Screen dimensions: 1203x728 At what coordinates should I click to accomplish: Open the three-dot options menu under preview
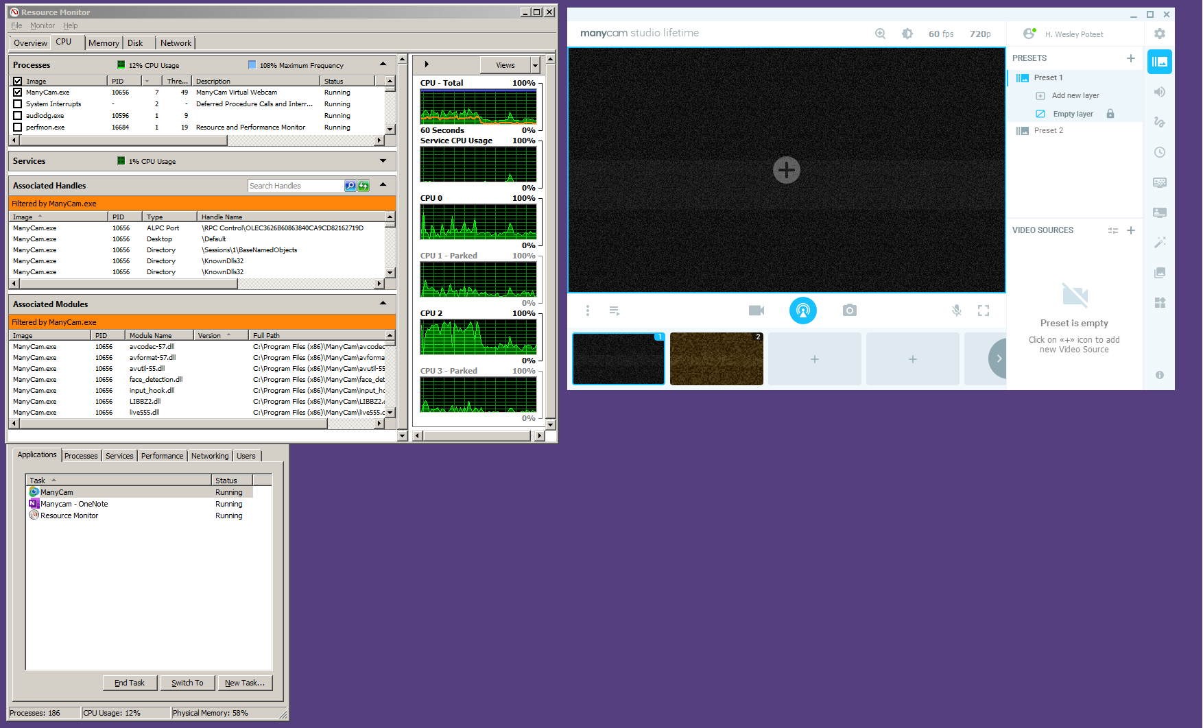coord(588,311)
